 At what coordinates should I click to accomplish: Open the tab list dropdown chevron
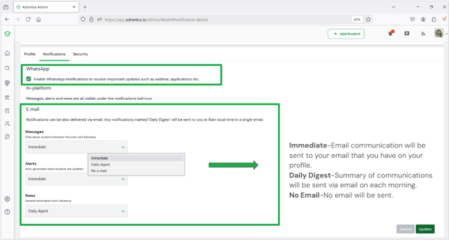[394, 7]
